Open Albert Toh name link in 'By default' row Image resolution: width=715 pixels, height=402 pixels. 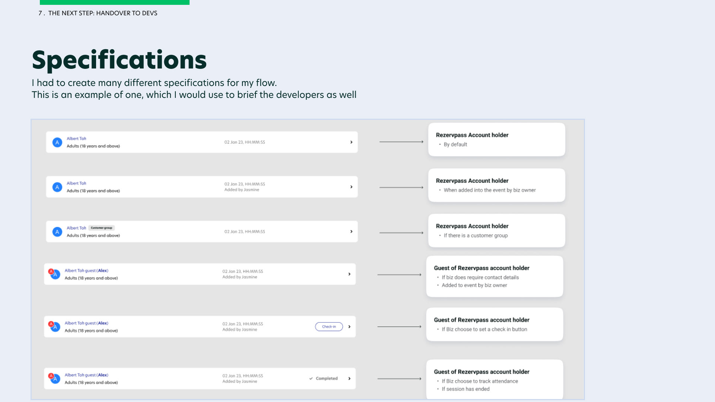[76, 138]
